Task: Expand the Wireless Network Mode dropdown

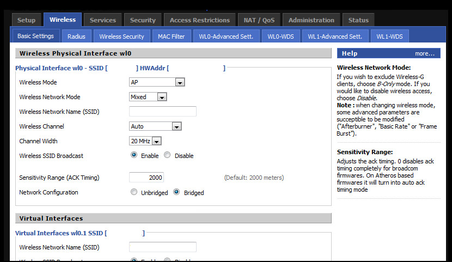Action: point(162,97)
